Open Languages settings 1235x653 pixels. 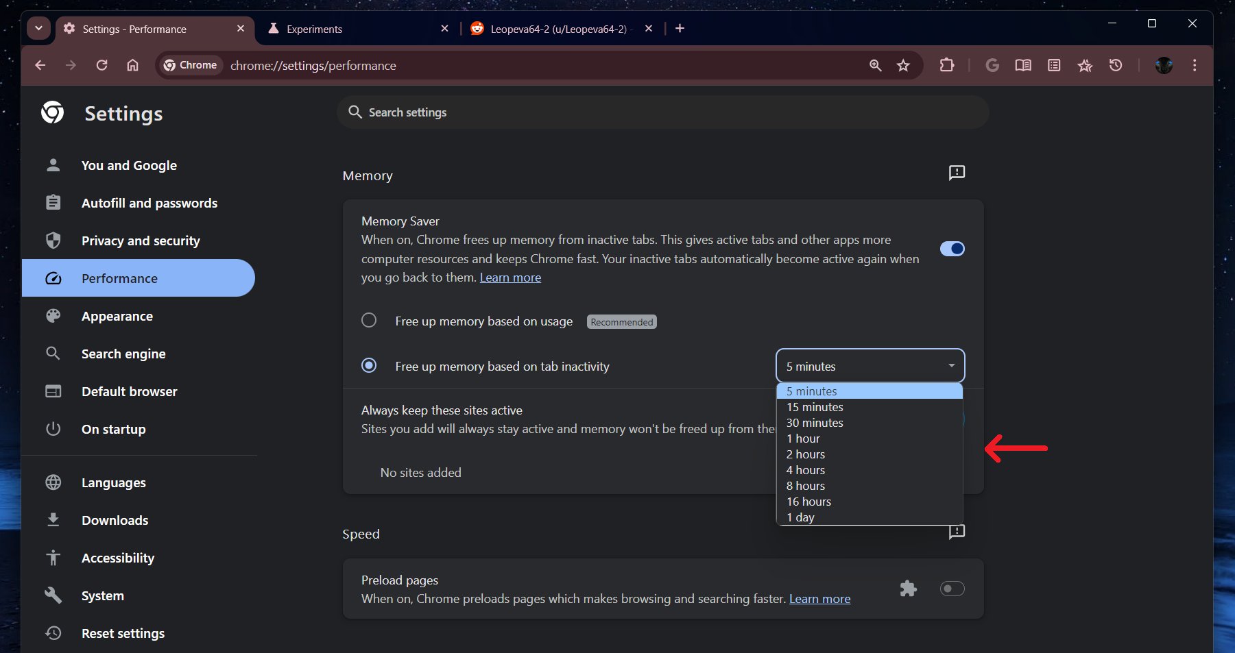click(139, 482)
